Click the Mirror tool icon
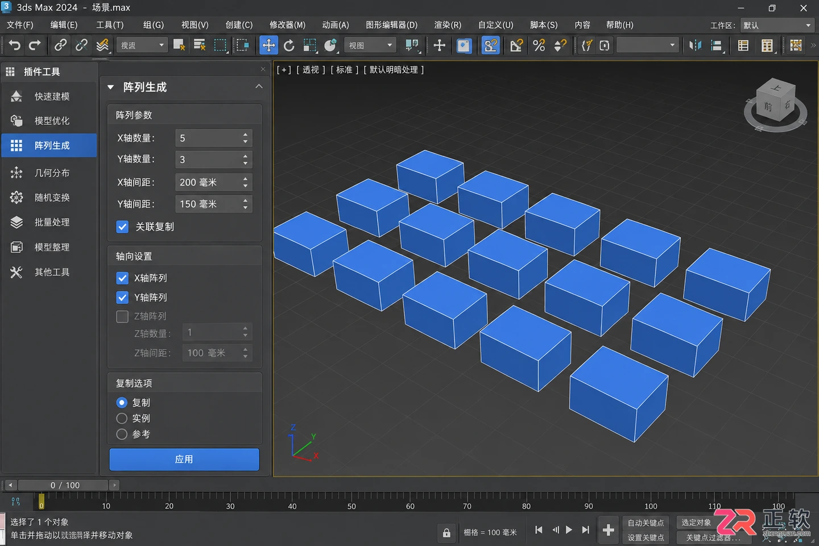The width and height of the screenshot is (819, 546). [695, 45]
